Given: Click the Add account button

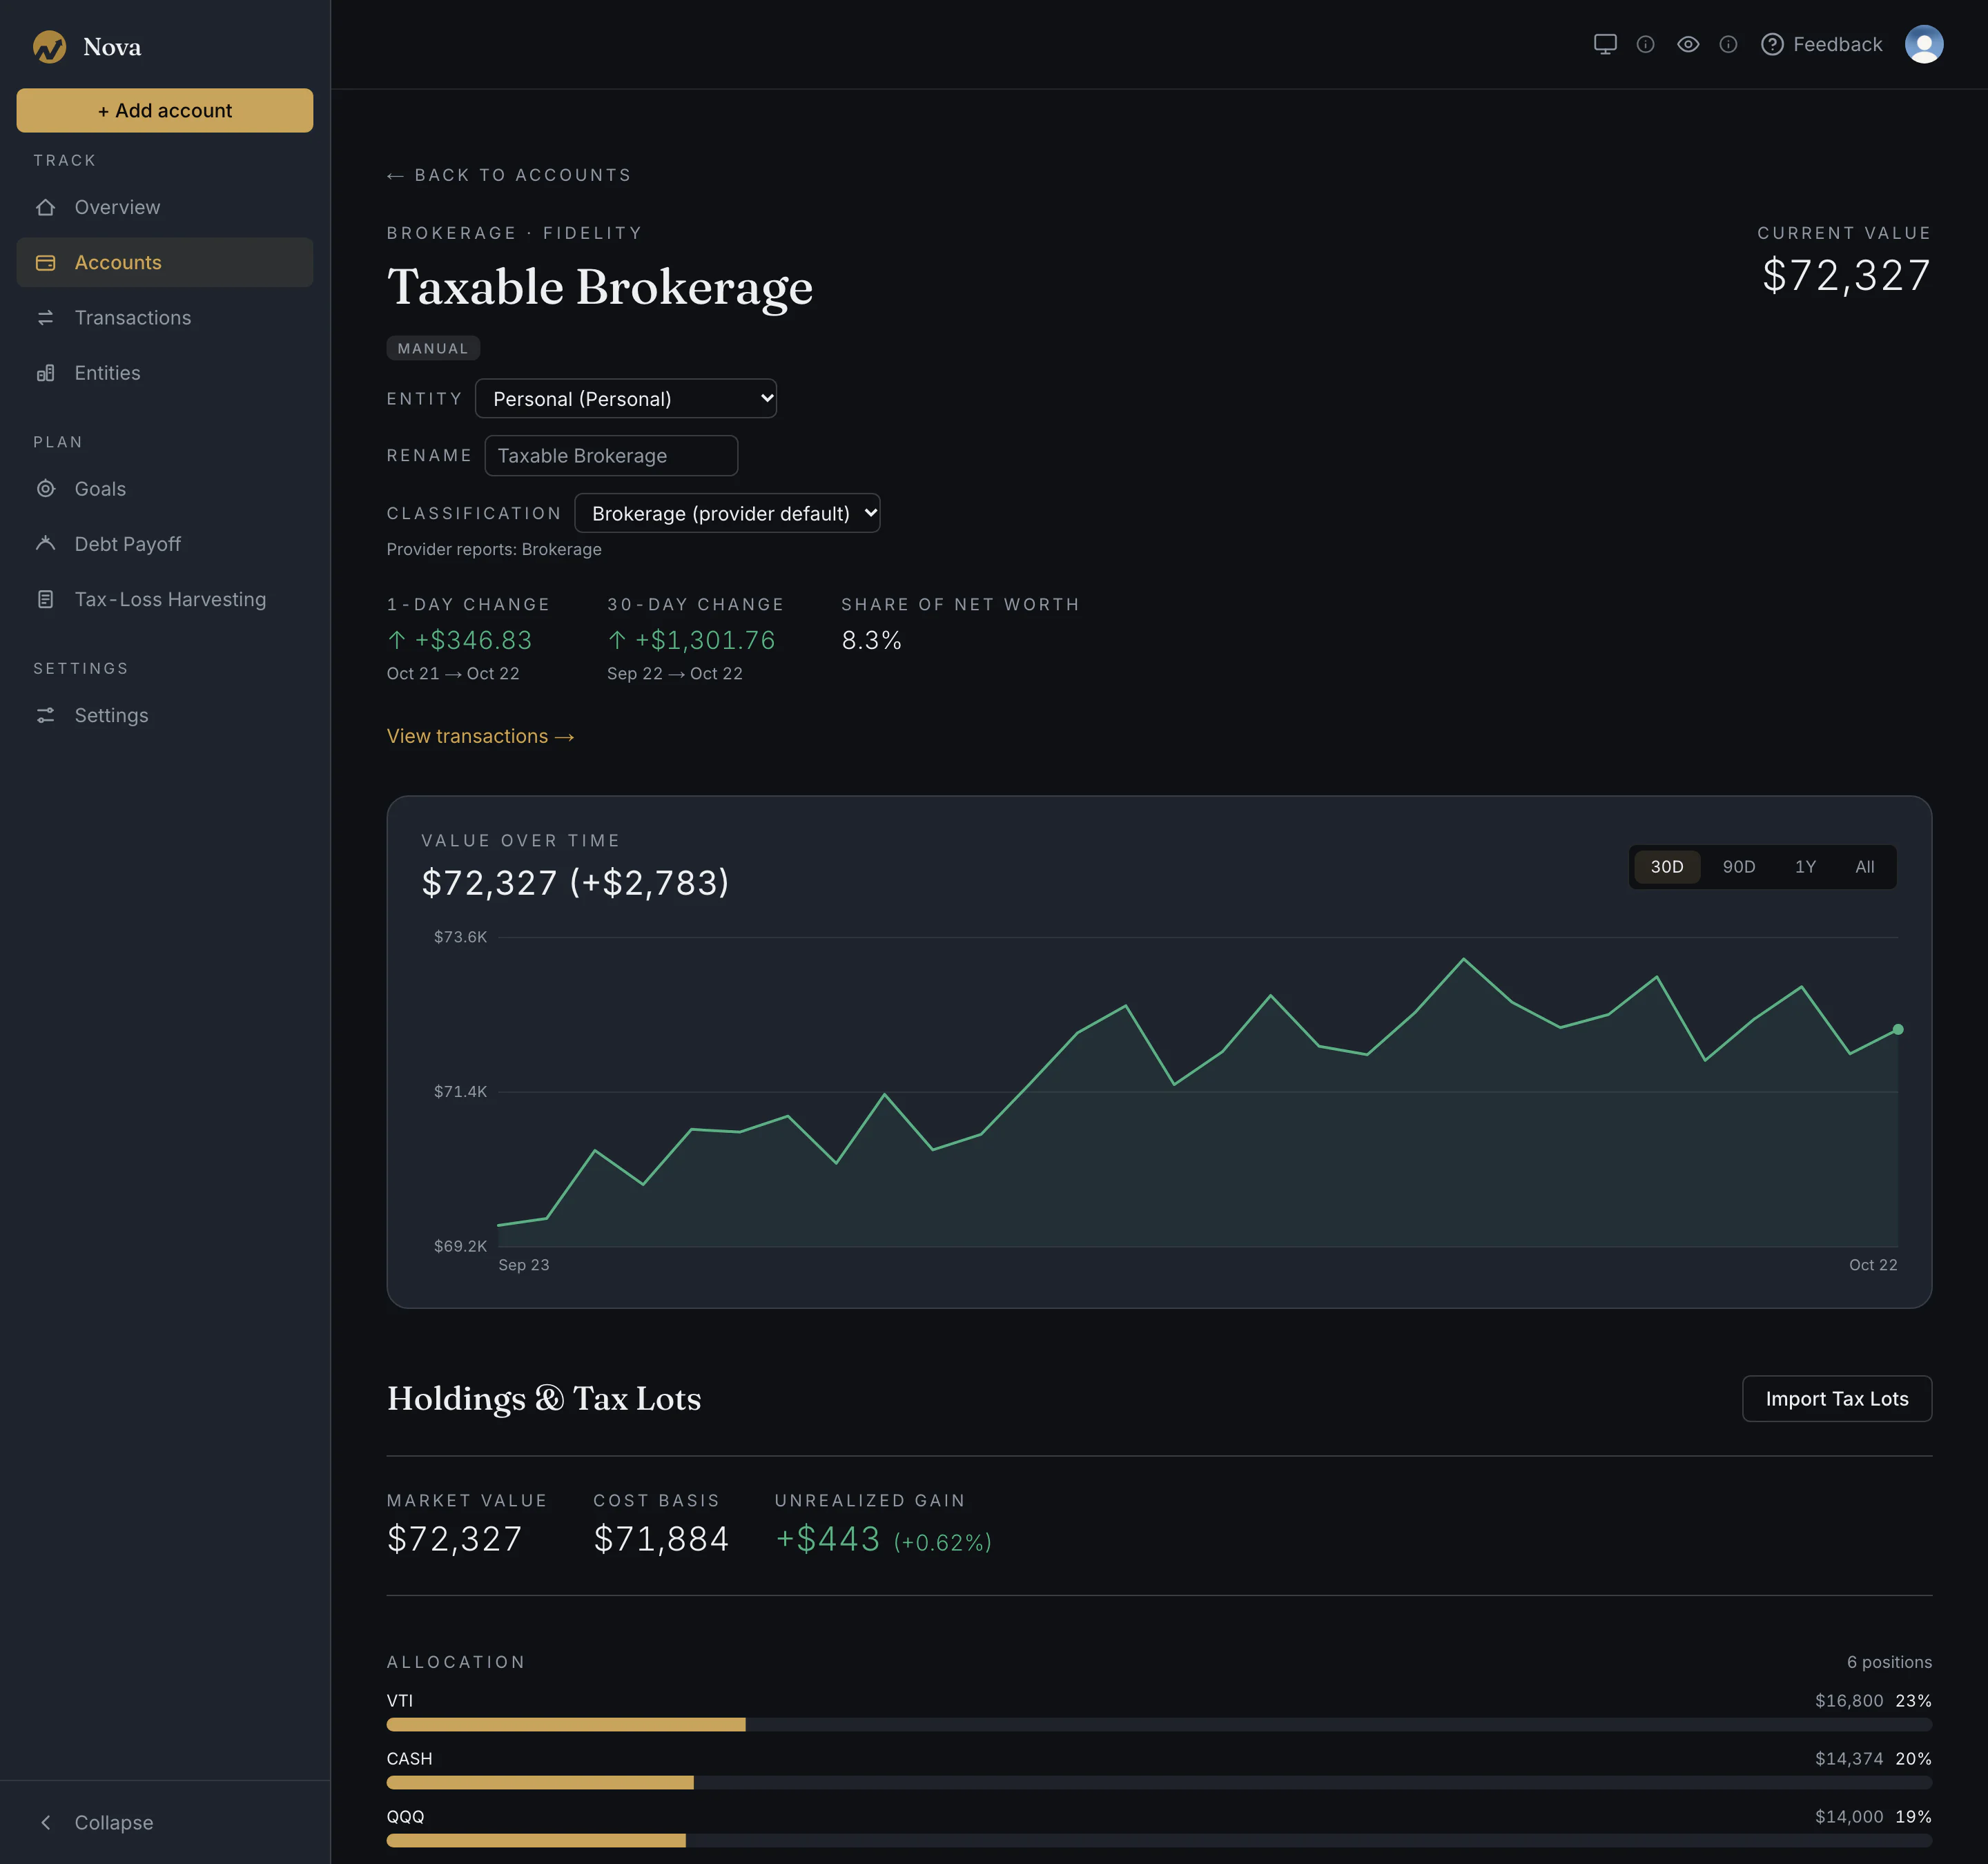Looking at the screenshot, I should pos(165,110).
